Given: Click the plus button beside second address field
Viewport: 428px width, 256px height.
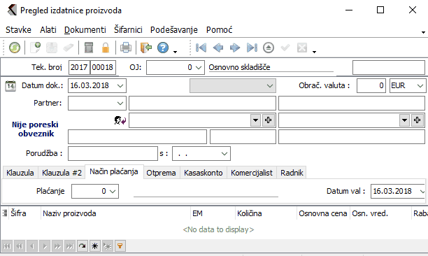Looking at the screenshot, I should (417, 120).
